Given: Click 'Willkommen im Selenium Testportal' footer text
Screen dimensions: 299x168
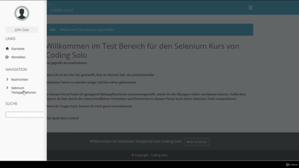Looking at the screenshot, I should click(x=135, y=141).
